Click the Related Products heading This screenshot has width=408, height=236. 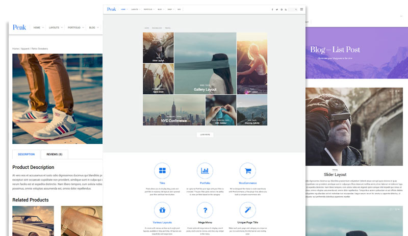coord(31,200)
